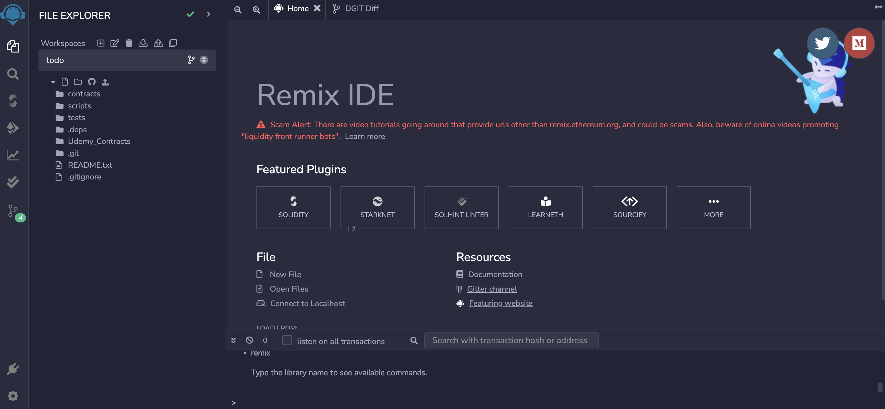The width and height of the screenshot is (885, 409).
Task: Expand the scripts folder tree item
Action: point(78,106)
